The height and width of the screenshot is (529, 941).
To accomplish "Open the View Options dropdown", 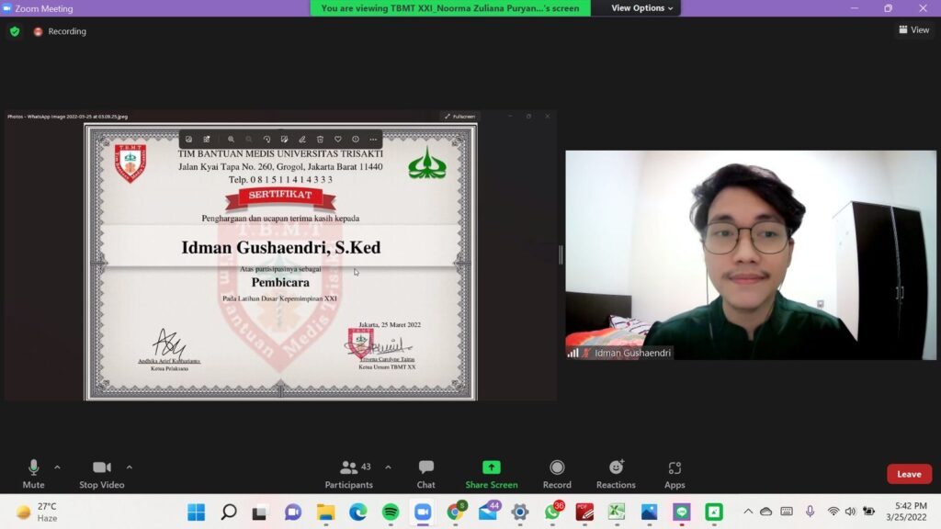I will tap(641, 7).
